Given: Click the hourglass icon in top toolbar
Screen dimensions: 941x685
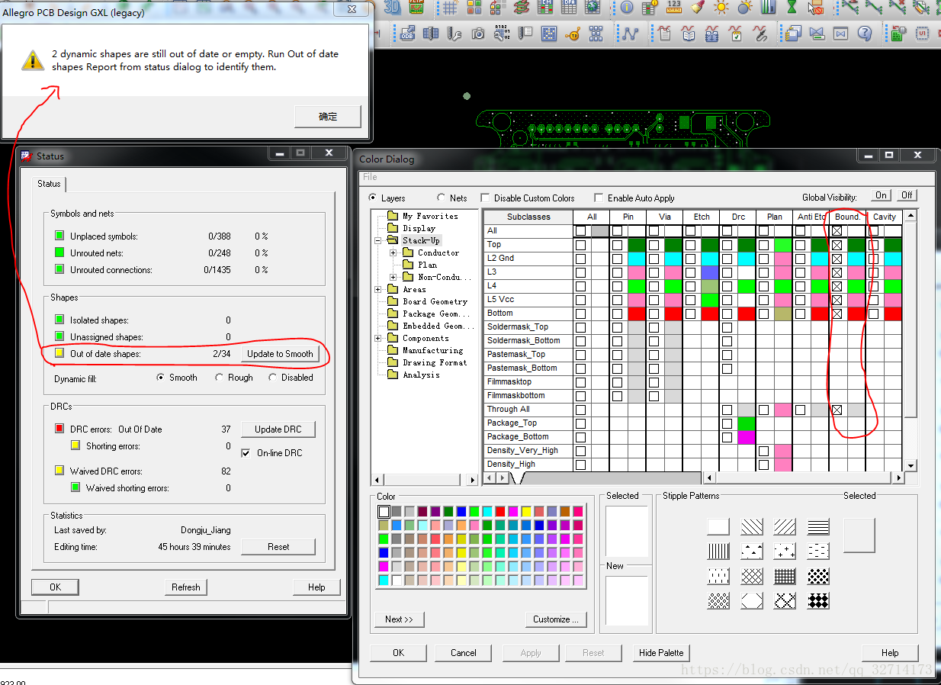Looking at the screenshot, I should pyautogui.click(x=792, y=8).
